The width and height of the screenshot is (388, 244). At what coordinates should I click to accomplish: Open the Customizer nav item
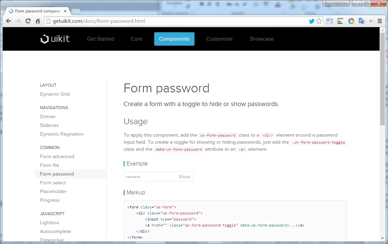tap(219, 39)
